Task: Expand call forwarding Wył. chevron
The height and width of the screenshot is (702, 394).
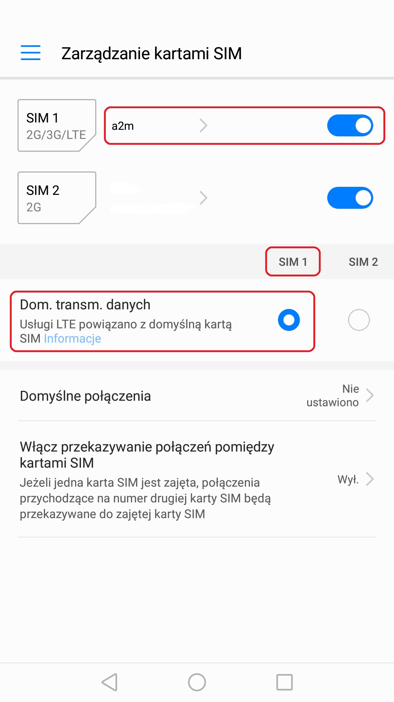Action: pos(370,479)
